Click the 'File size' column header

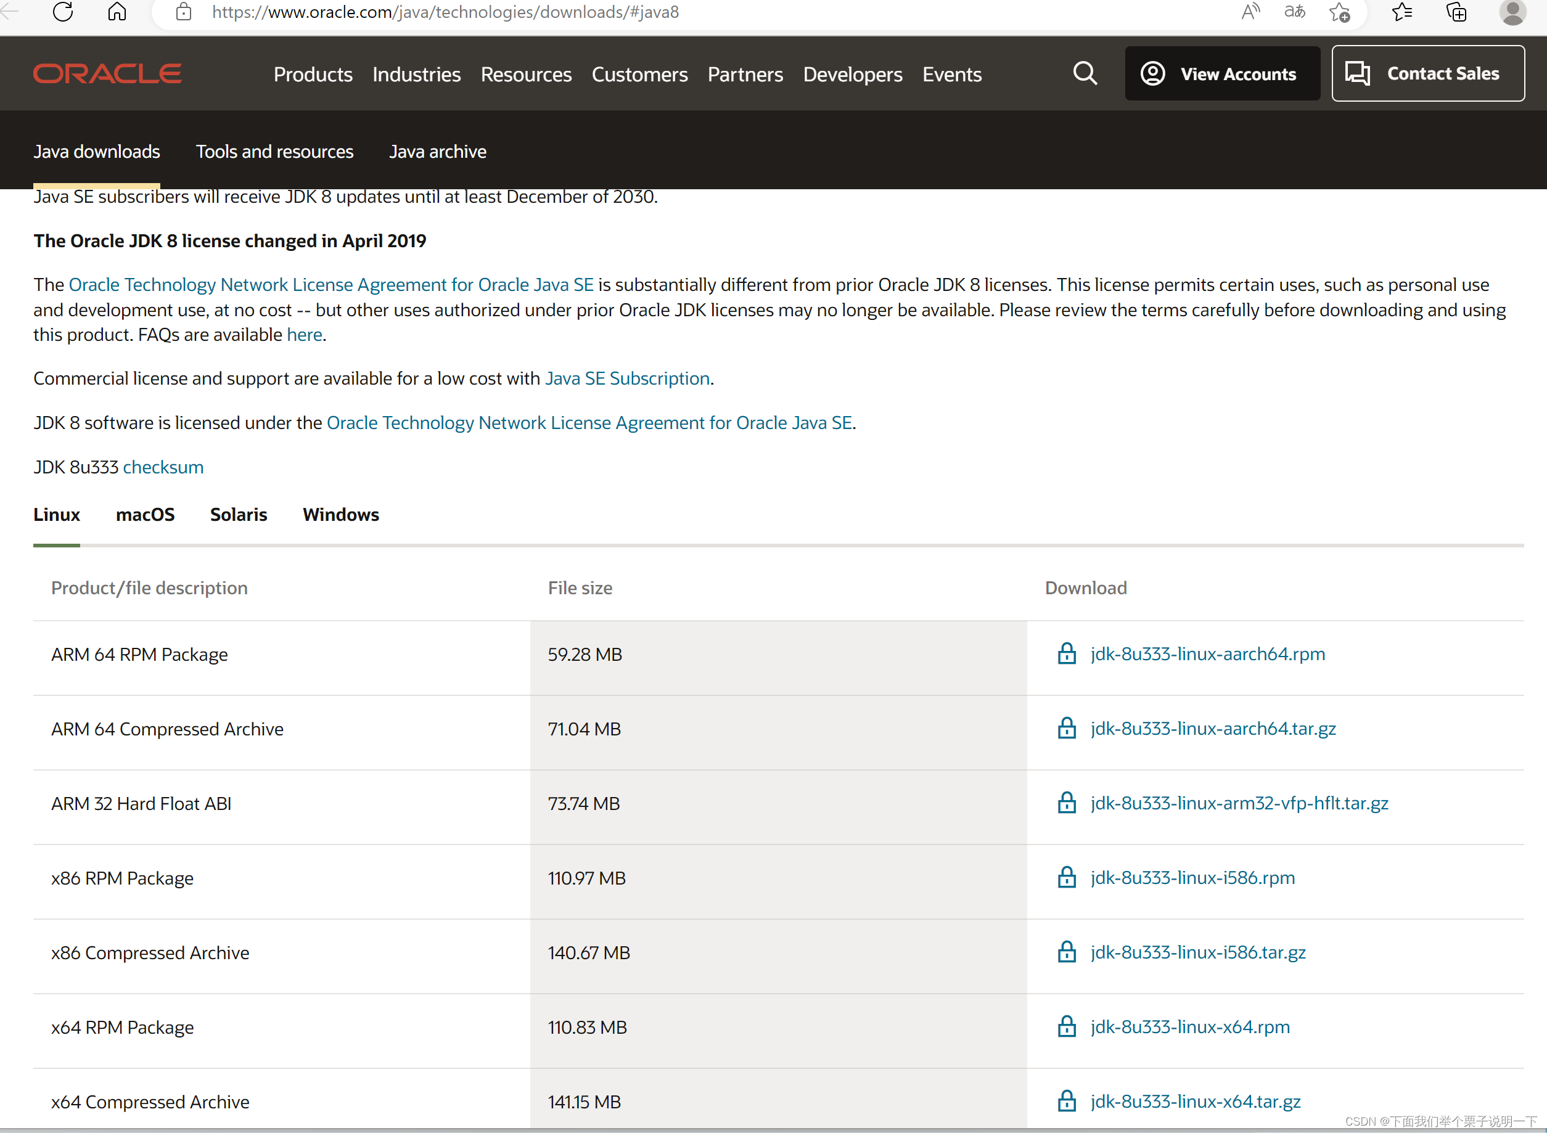point(580,587)
